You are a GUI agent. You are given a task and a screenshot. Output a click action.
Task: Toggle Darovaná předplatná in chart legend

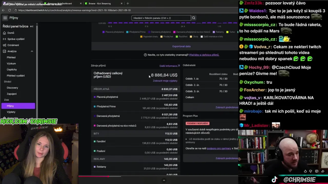click(159, 32)
